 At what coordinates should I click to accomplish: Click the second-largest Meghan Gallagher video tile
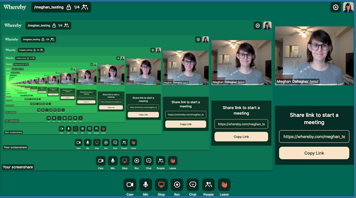point(241,62)
